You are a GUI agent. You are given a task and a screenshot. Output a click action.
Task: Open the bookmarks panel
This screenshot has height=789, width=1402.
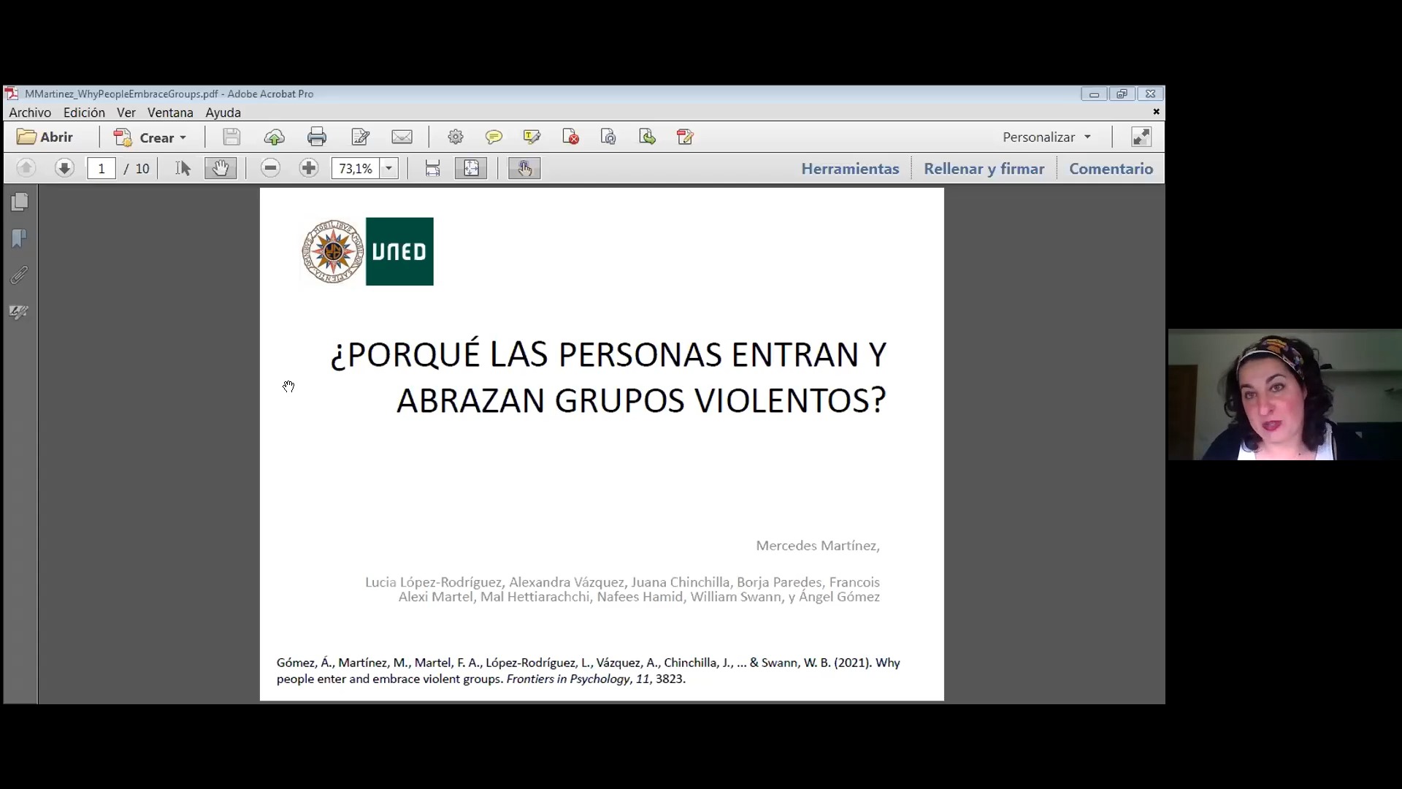tap(20, 239)
